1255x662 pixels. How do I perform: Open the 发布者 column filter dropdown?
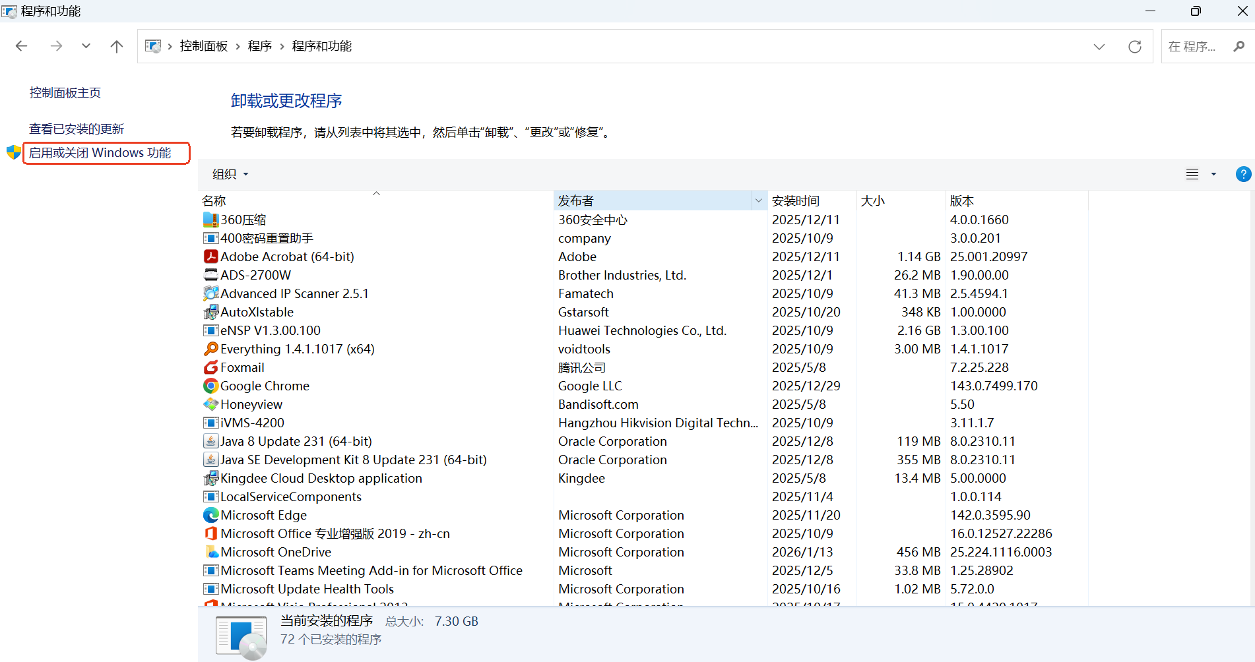click(759, 200)
